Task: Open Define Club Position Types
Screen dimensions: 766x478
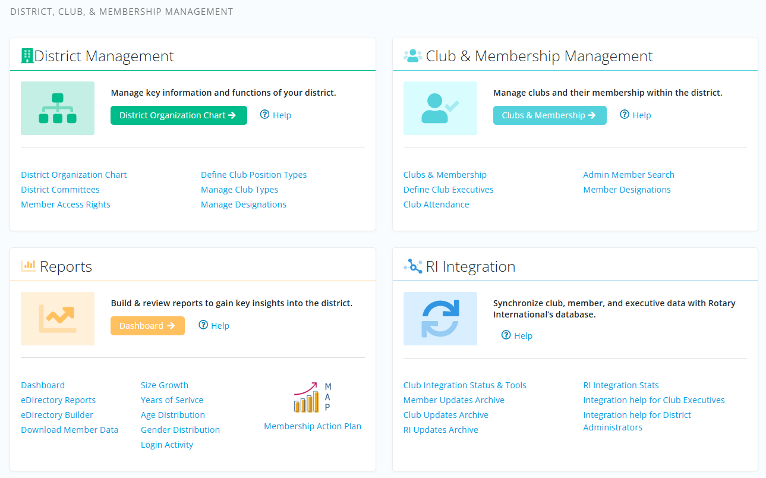Action: point(254,175)
